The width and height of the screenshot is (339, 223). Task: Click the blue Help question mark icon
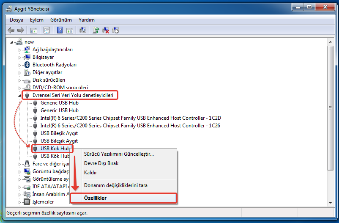[x=60, y=30]
